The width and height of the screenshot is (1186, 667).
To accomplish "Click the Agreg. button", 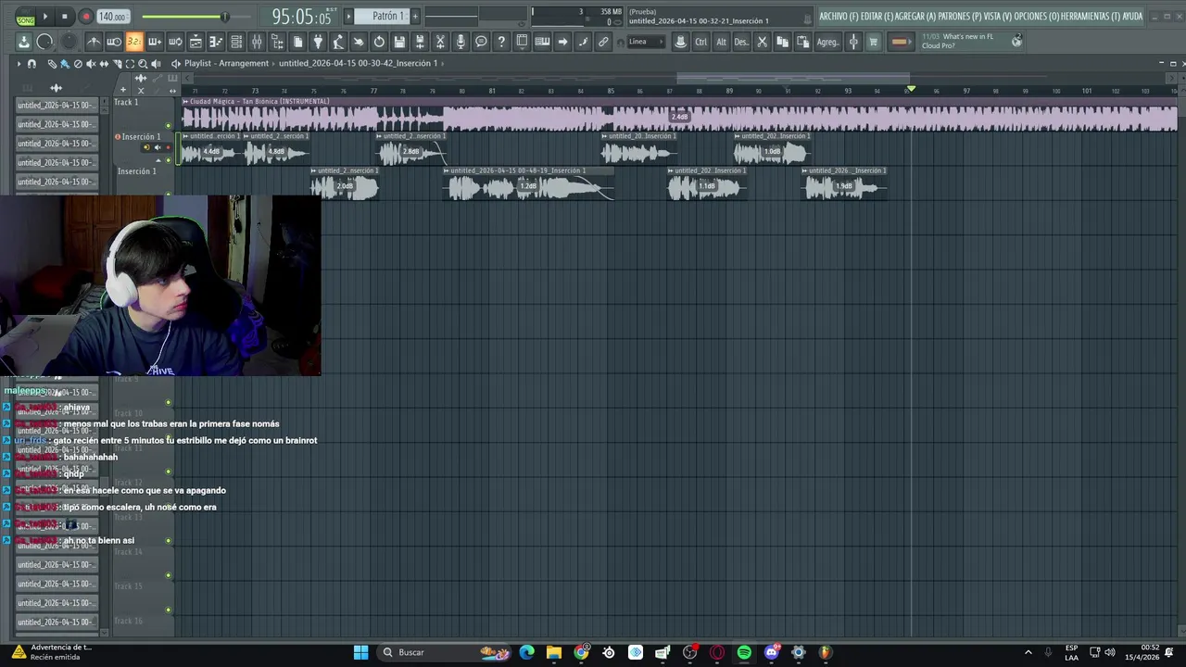I will (x=827, y=42).
